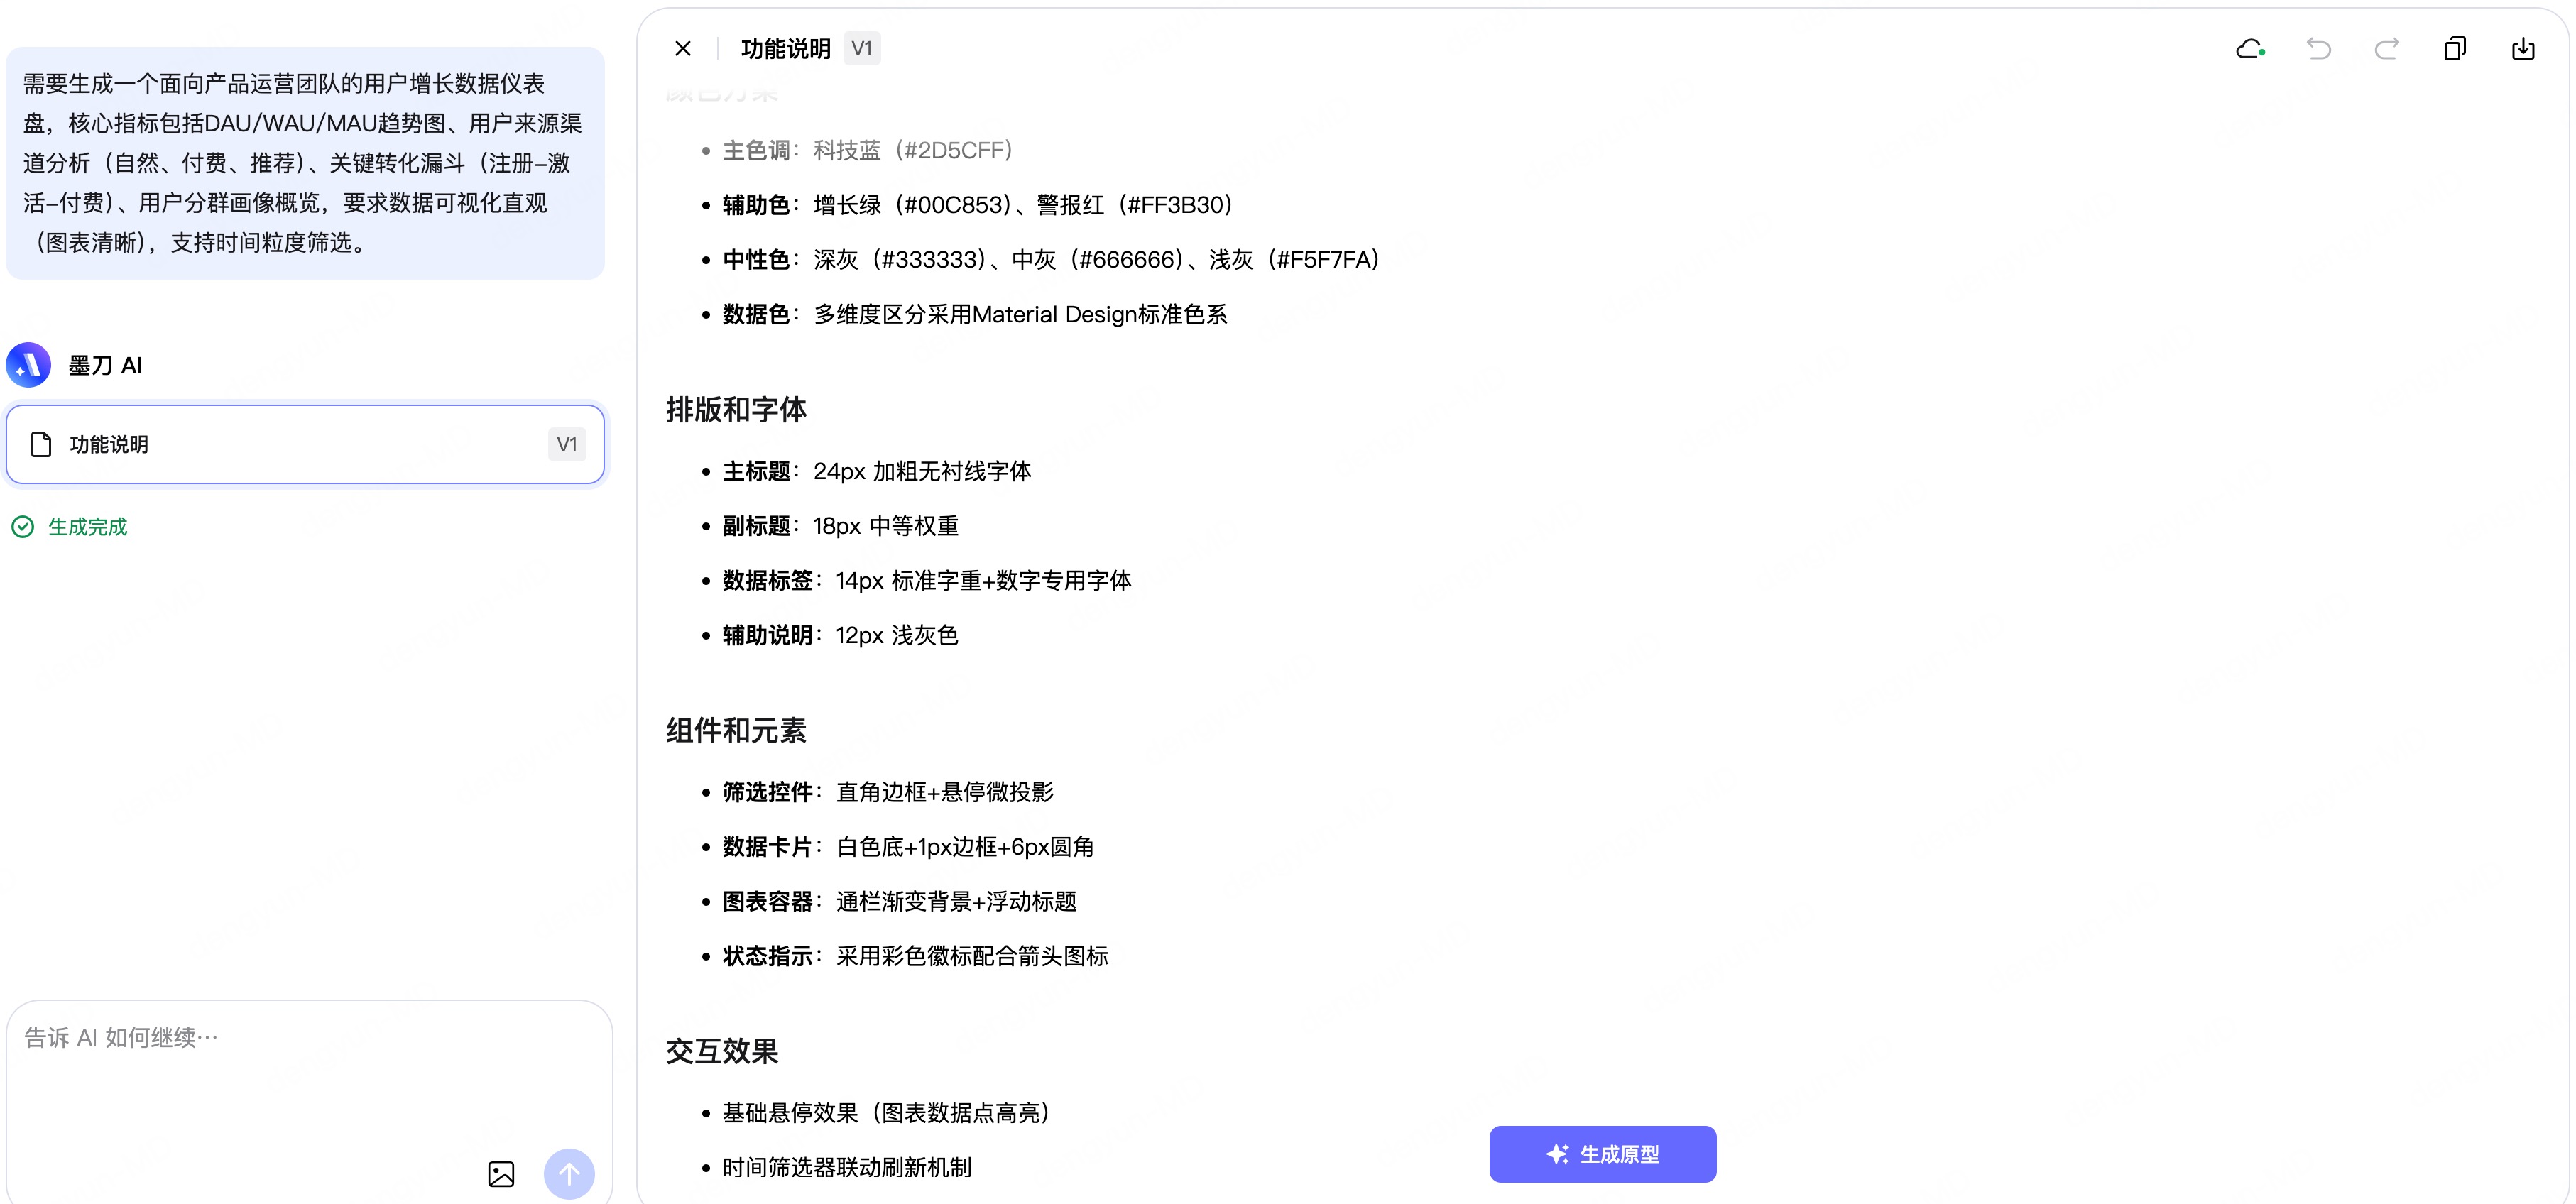Click the document icon on 功能说明 card
Viewport: 2576px width, 1204px height.
(x=41, y=444)
